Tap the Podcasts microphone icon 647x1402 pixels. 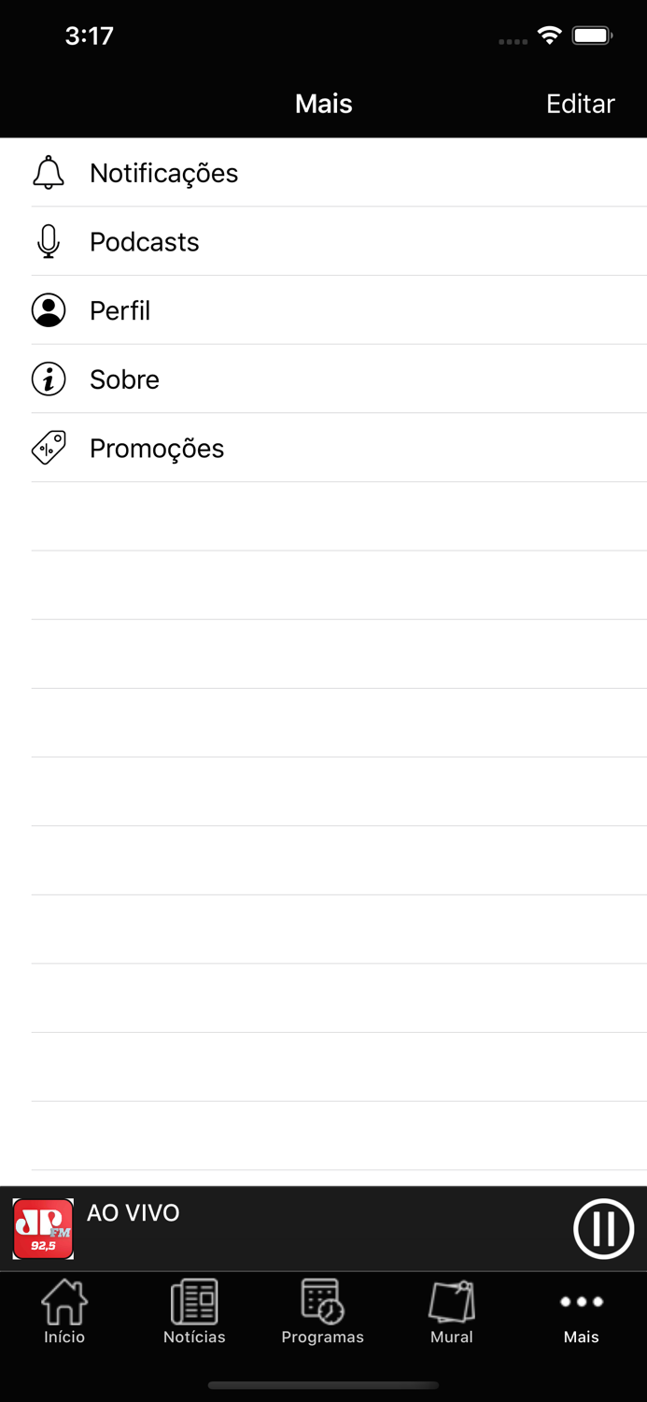coord(49,242)
